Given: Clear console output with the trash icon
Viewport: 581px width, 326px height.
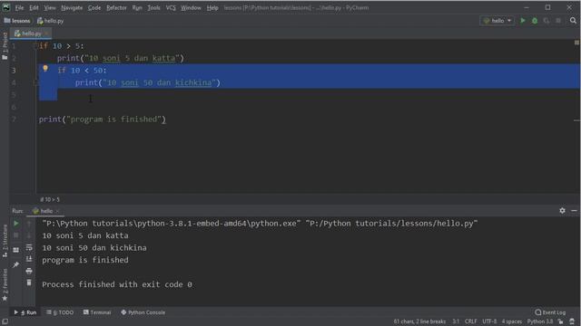Looking at the screenshot, I should pyautogui.click(x=29, y=283).
